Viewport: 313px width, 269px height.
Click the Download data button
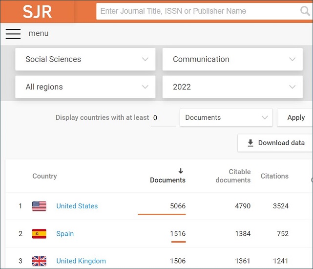[276, 143]
